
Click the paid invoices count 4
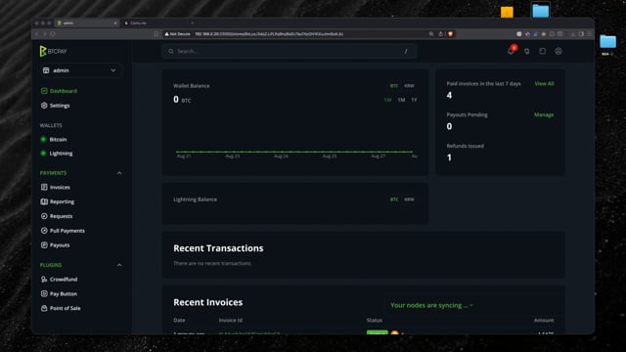(x=449, y=95)
